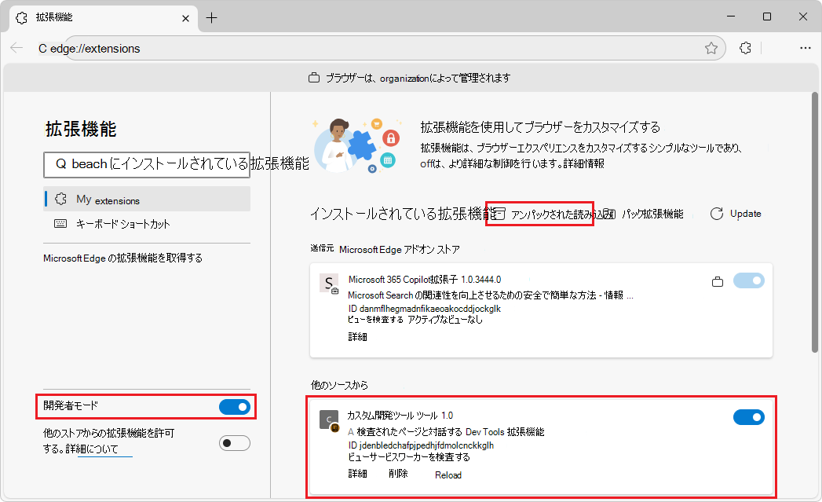The image size is (822, 502).
Task: Select the 拡張機能 tab
Action: [104, 18]
